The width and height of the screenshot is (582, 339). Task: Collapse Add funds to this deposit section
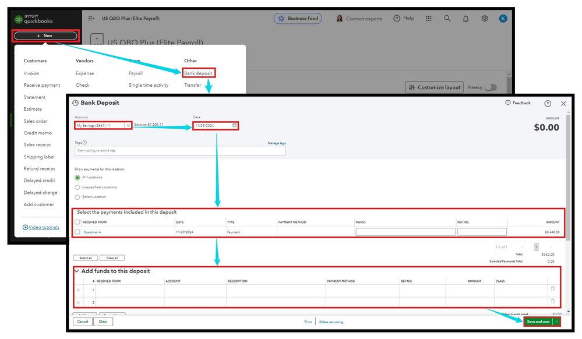coord(77,271)
